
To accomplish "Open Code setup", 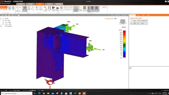I will click(x=45, y=9).
